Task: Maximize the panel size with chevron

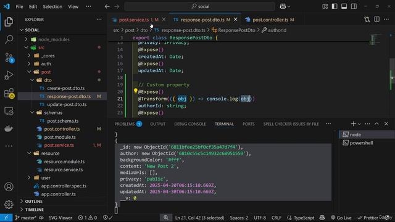Action: 376,123
